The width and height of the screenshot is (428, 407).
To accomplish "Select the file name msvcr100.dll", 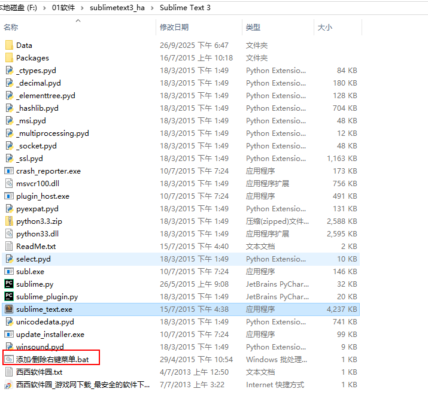I will point(38,184).
